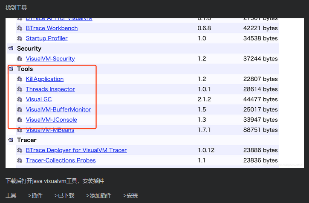
Task: Click the '工具——>插件——>已下载' steps line
Action: click(72, 195)
